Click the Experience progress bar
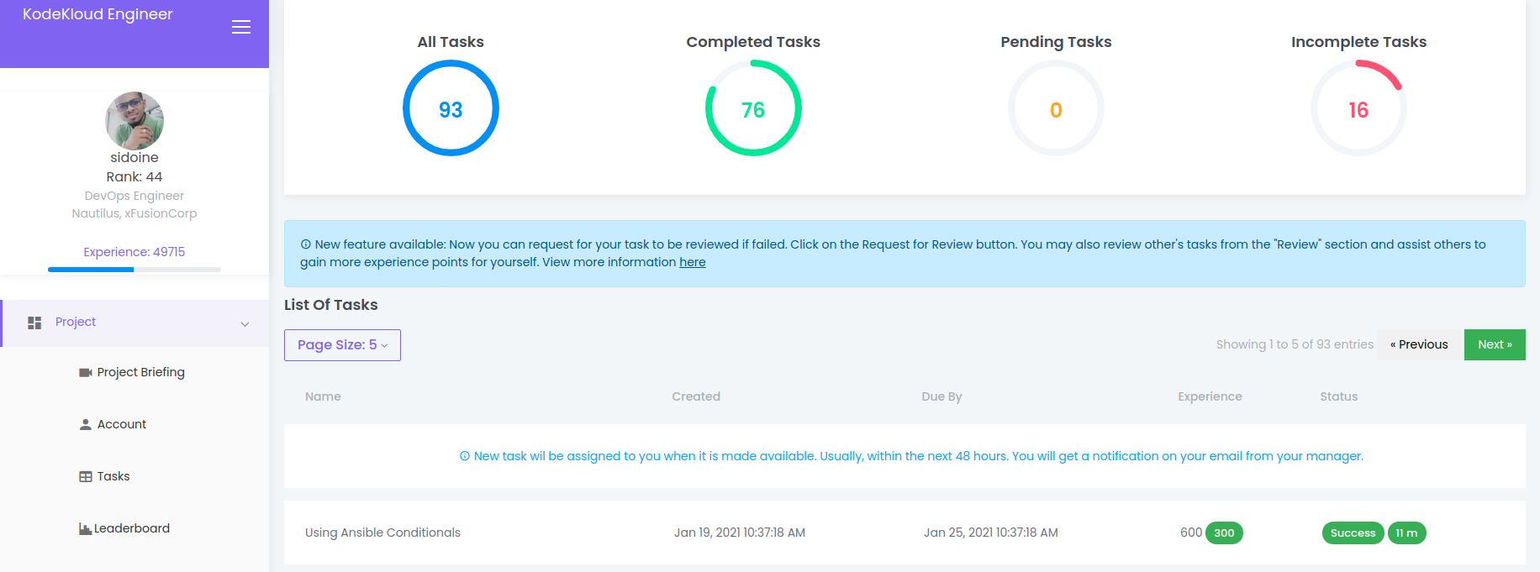Viewport: 1540px width, 572px height. point(134,270)
